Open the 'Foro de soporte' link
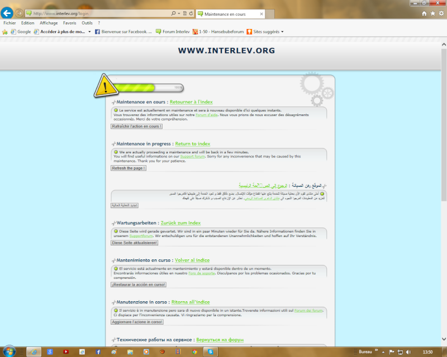 point(202,273)
